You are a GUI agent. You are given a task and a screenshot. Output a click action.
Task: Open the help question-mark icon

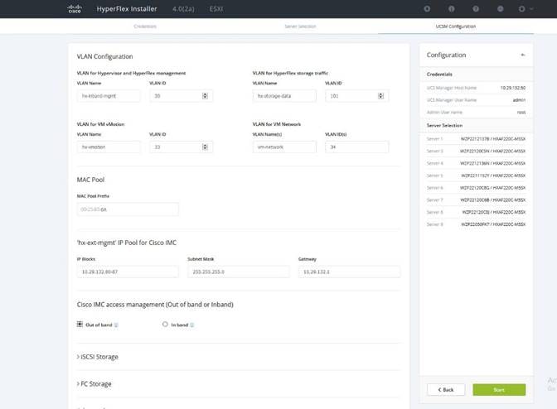click(476, 9)
